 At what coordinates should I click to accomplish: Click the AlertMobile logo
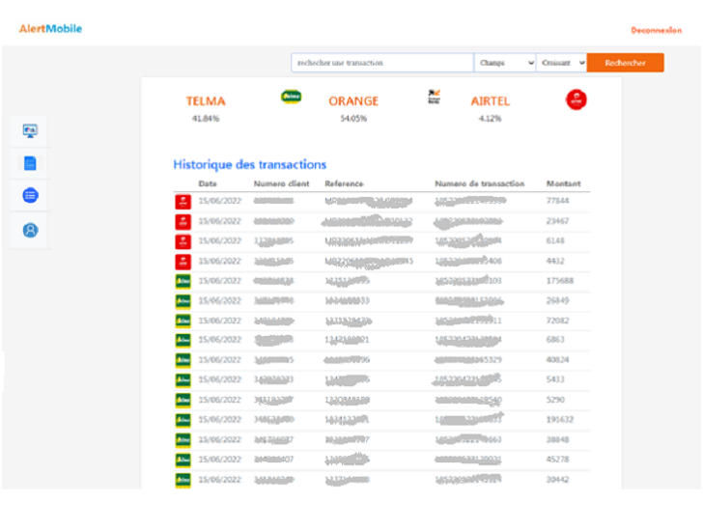[x=50, y=29]
